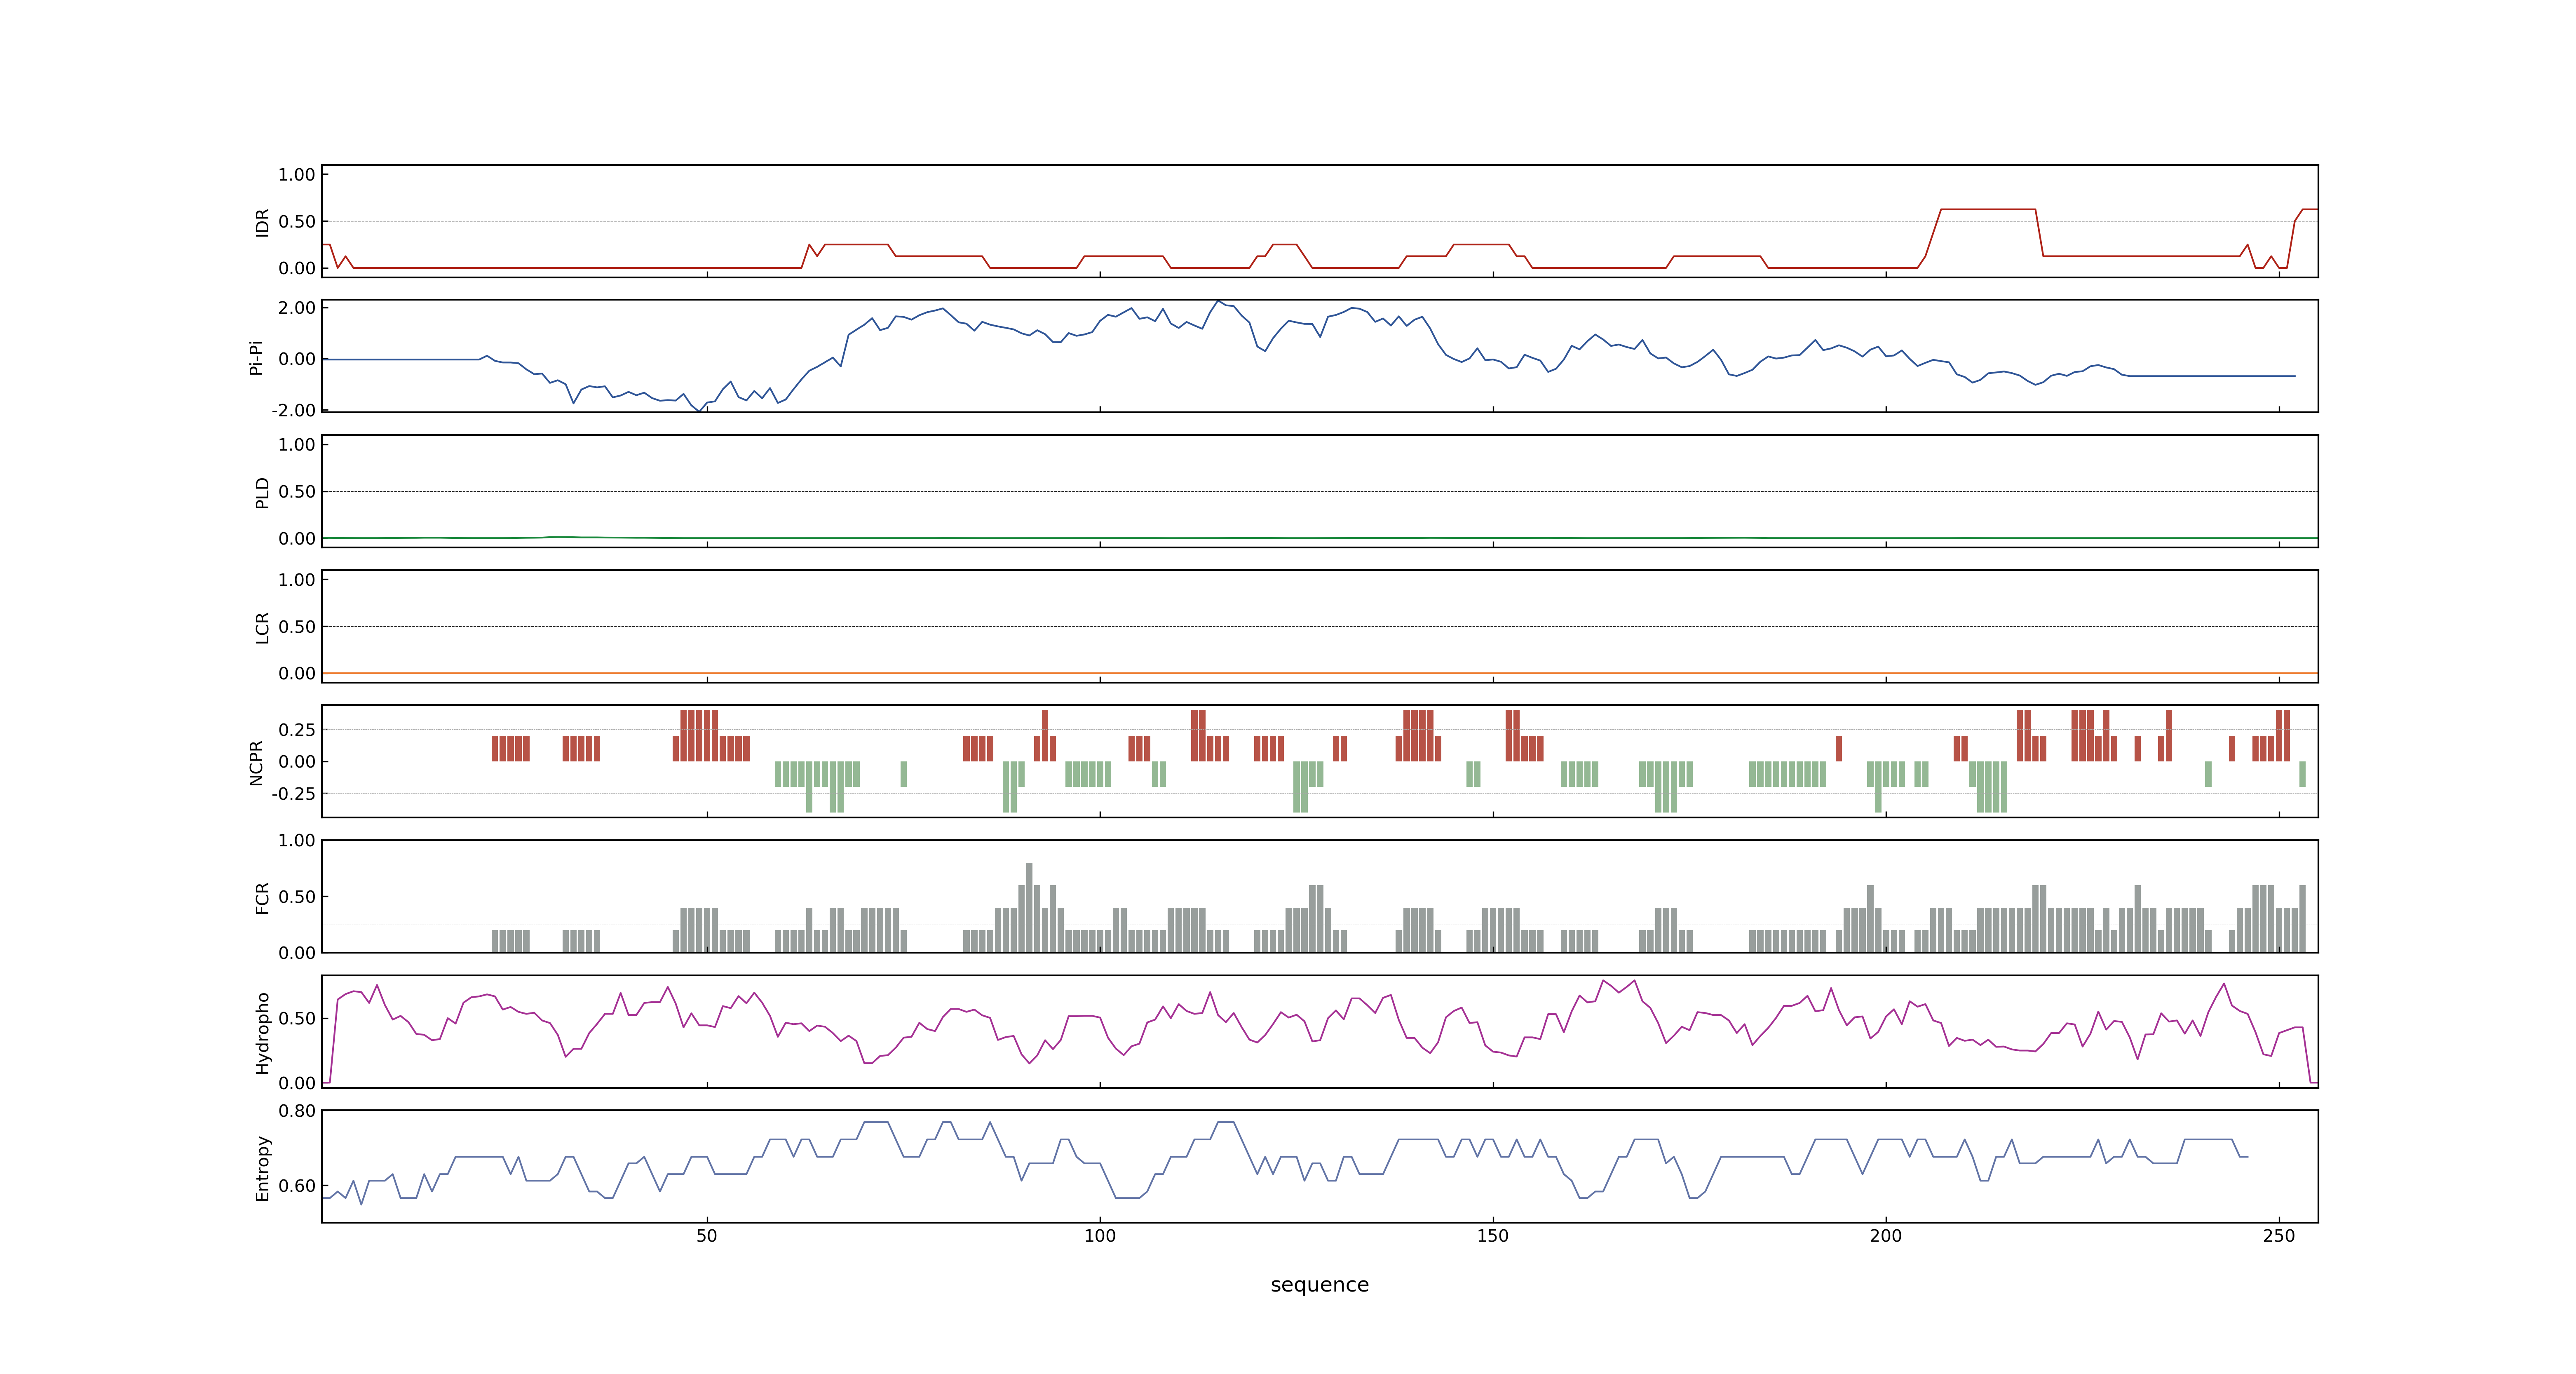The image size is (2576, 1374).
Task: Click the x-axis tick label 50
Action: (707, 1236)
